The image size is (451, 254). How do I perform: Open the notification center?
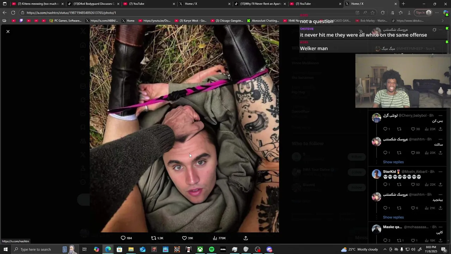[x=444, y=249]
